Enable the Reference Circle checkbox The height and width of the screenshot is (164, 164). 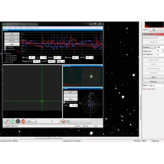tap(64, 103)
